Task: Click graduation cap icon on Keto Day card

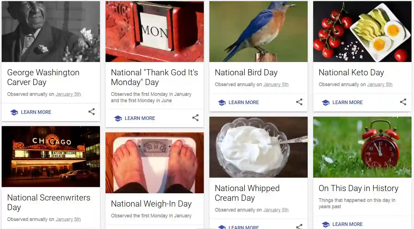Action: point(326,102)
